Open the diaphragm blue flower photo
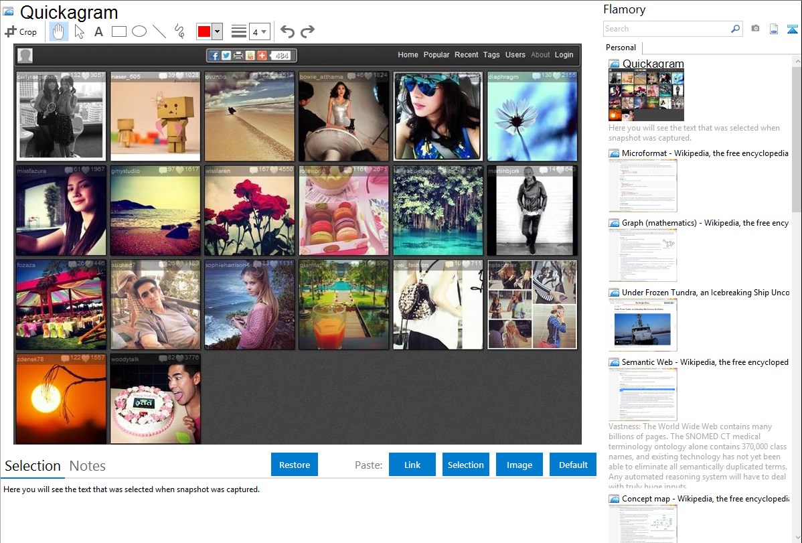The width and height of the screenshot is (802, 543). (x=532, y=117)
